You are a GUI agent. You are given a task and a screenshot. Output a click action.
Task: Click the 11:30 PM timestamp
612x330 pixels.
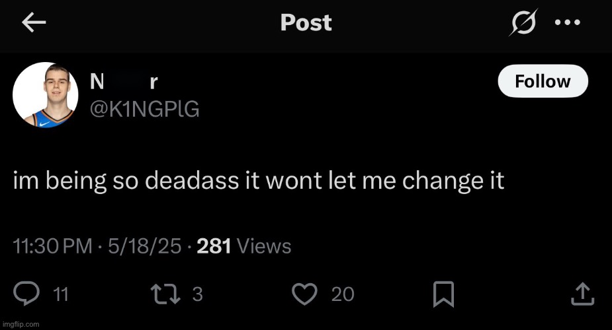click(53, 246)
